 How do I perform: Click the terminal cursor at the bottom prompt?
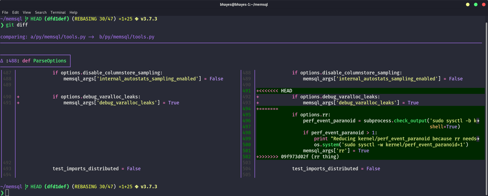pos(7,193)
